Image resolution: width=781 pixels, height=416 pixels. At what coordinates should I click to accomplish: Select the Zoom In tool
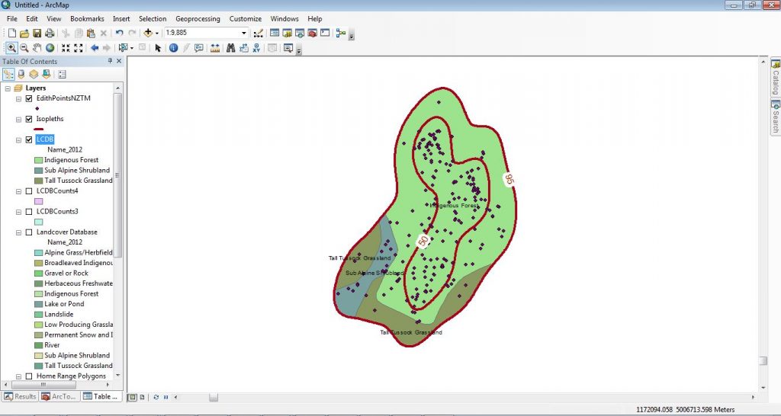tap(11, 48)
